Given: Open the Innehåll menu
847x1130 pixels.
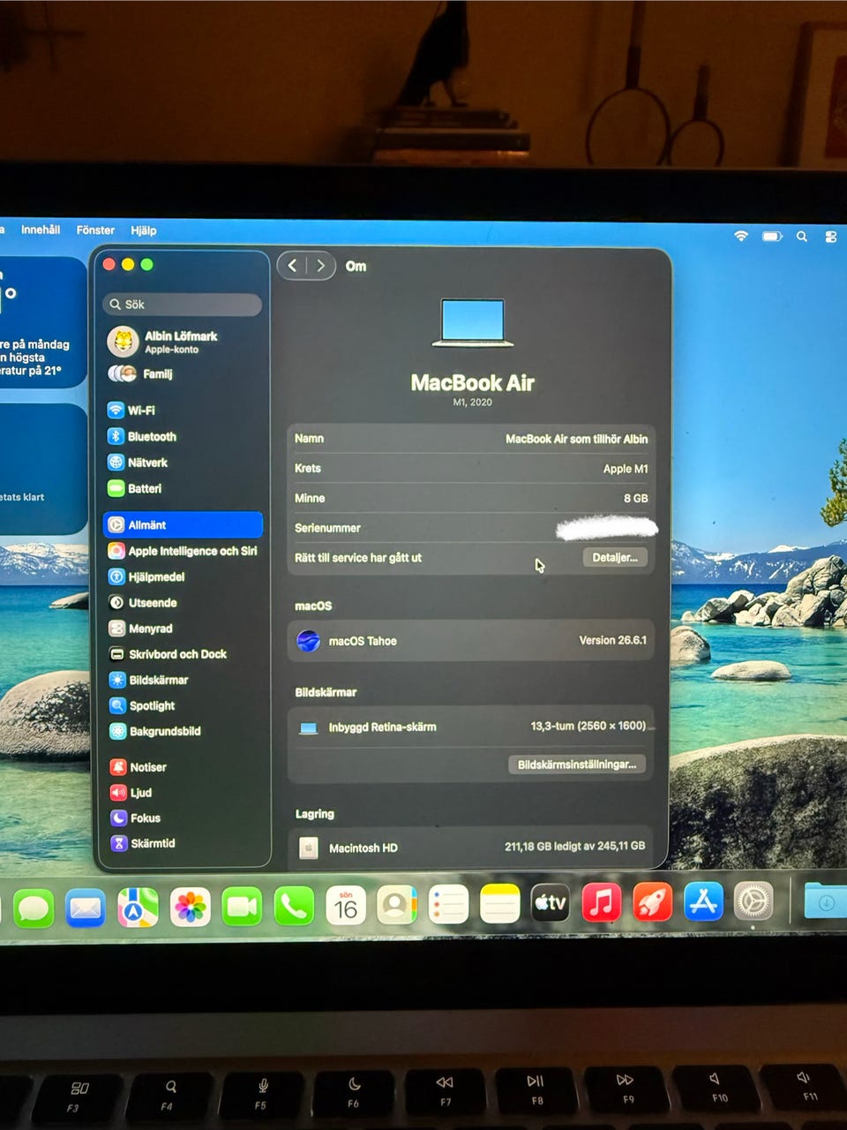Looking at the screenshot, I should coord(41,230).
